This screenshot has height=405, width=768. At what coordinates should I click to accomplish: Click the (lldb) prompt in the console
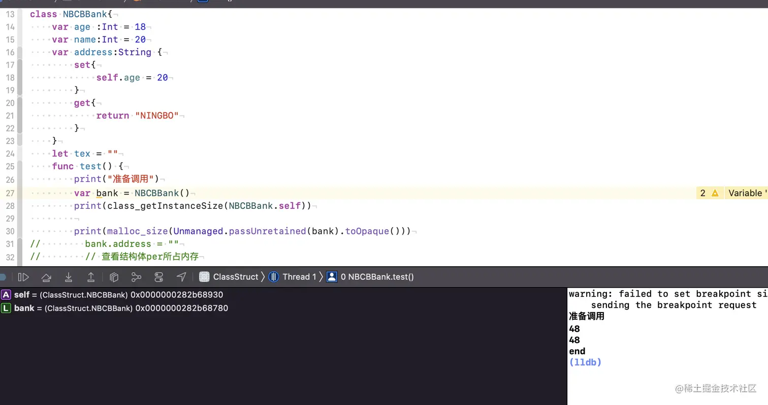click(x=585, y=362)
